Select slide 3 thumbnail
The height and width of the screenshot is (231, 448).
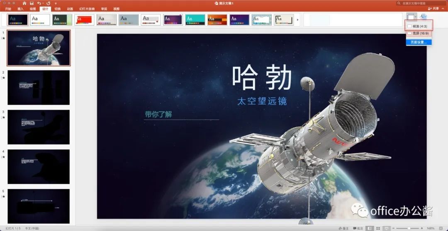[x=39, y=127]
